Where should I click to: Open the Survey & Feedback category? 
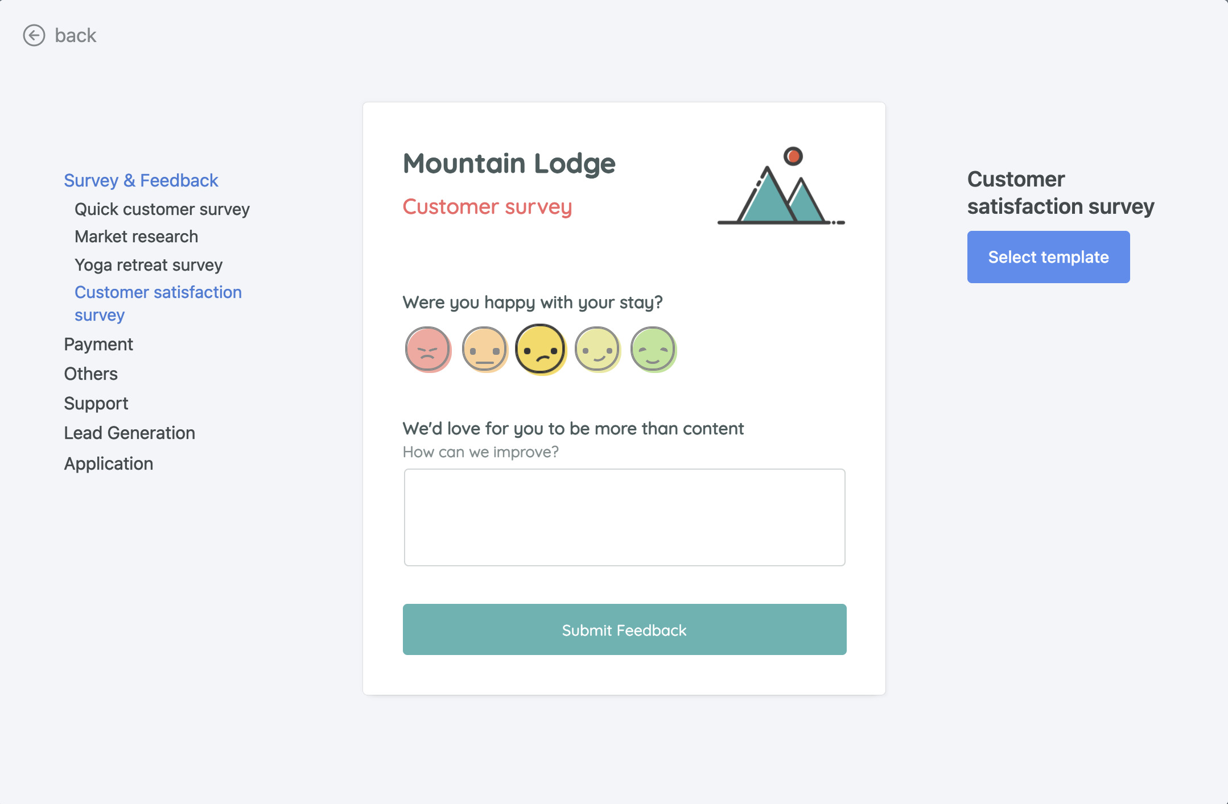[140, 180]
